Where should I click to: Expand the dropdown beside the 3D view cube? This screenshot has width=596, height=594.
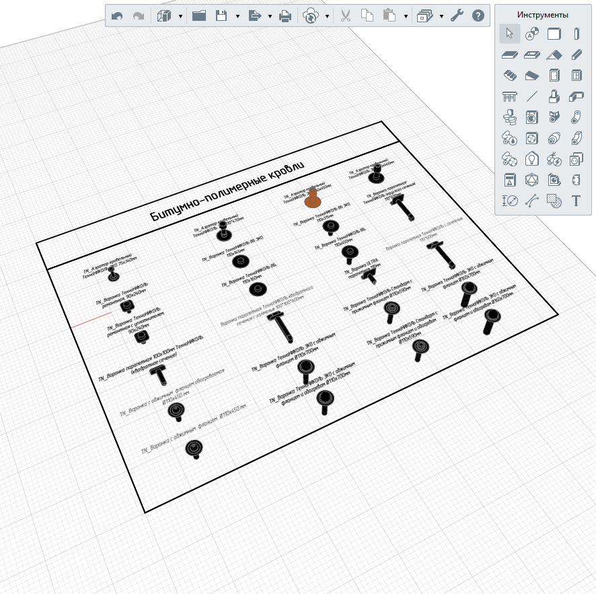180,16
